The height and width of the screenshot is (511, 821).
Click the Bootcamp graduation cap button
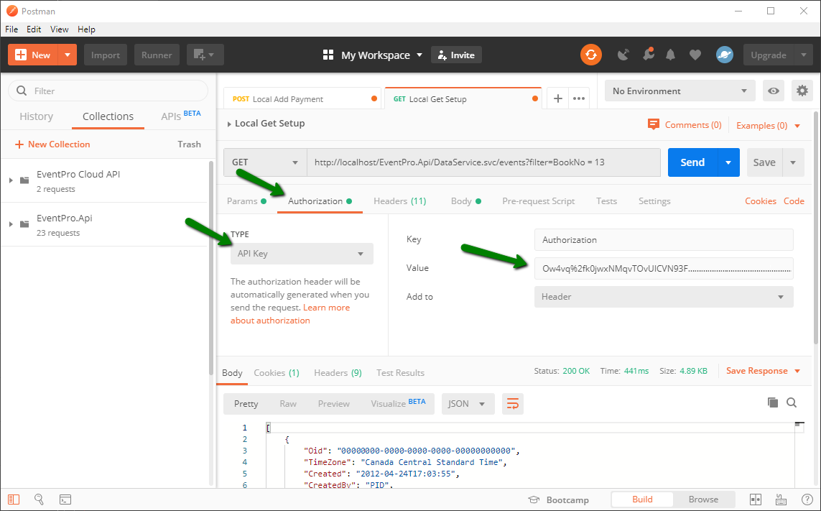tap(558, 500)
